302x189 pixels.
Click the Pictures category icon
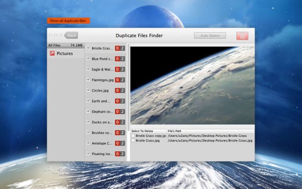(52, 53)
